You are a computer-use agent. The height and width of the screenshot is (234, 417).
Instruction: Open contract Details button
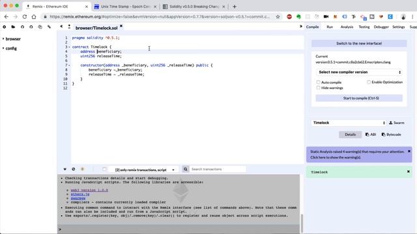click(x=351, y=135)
